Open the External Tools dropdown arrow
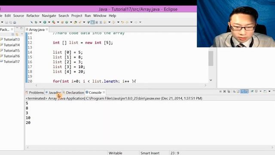Image resolution: width=275 pixels, height=155 pixels. pyautogui.click(x=58, y=22)
